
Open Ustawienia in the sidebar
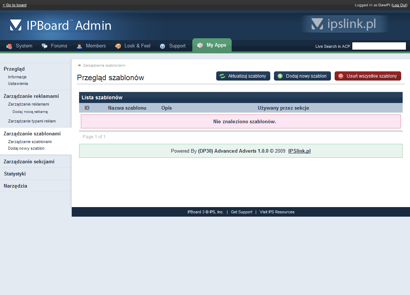[x=18, y=83]
